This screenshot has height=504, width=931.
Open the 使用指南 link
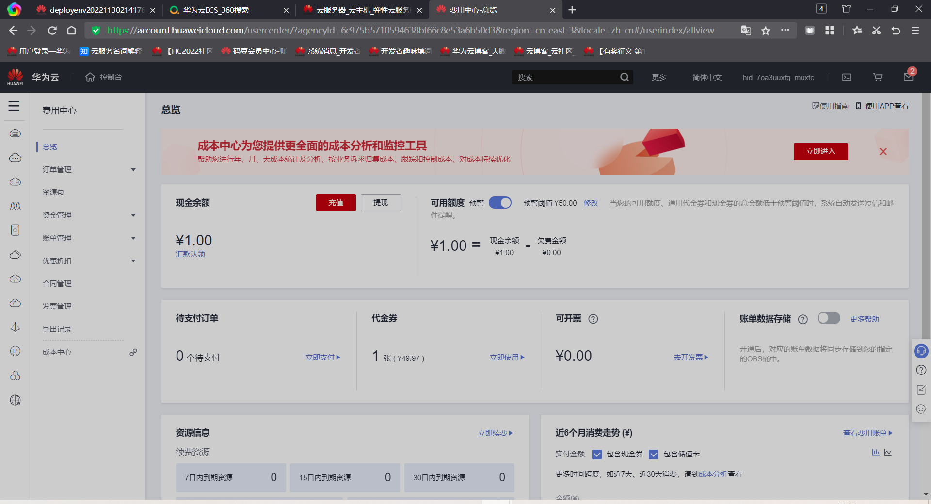click(830, 106)
